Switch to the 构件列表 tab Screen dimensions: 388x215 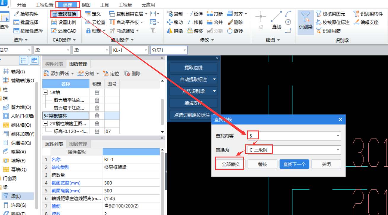tap(54, 64)
